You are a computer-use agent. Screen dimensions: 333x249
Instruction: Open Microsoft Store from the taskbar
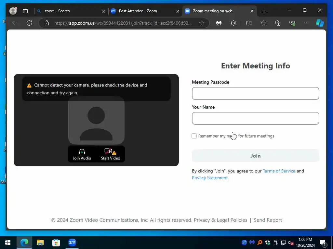click(x=56, y=243)
